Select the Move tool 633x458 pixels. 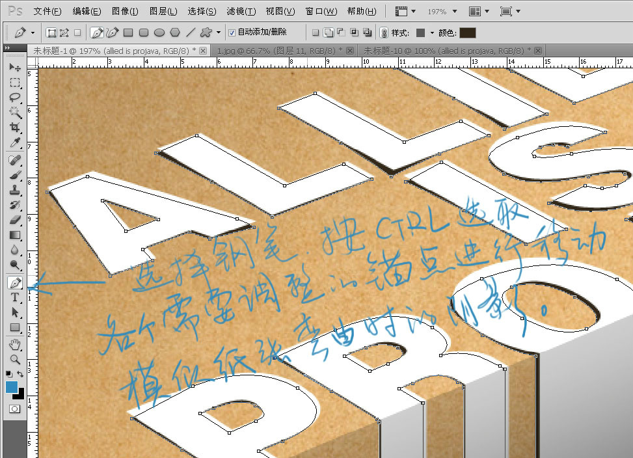[15, 67]
